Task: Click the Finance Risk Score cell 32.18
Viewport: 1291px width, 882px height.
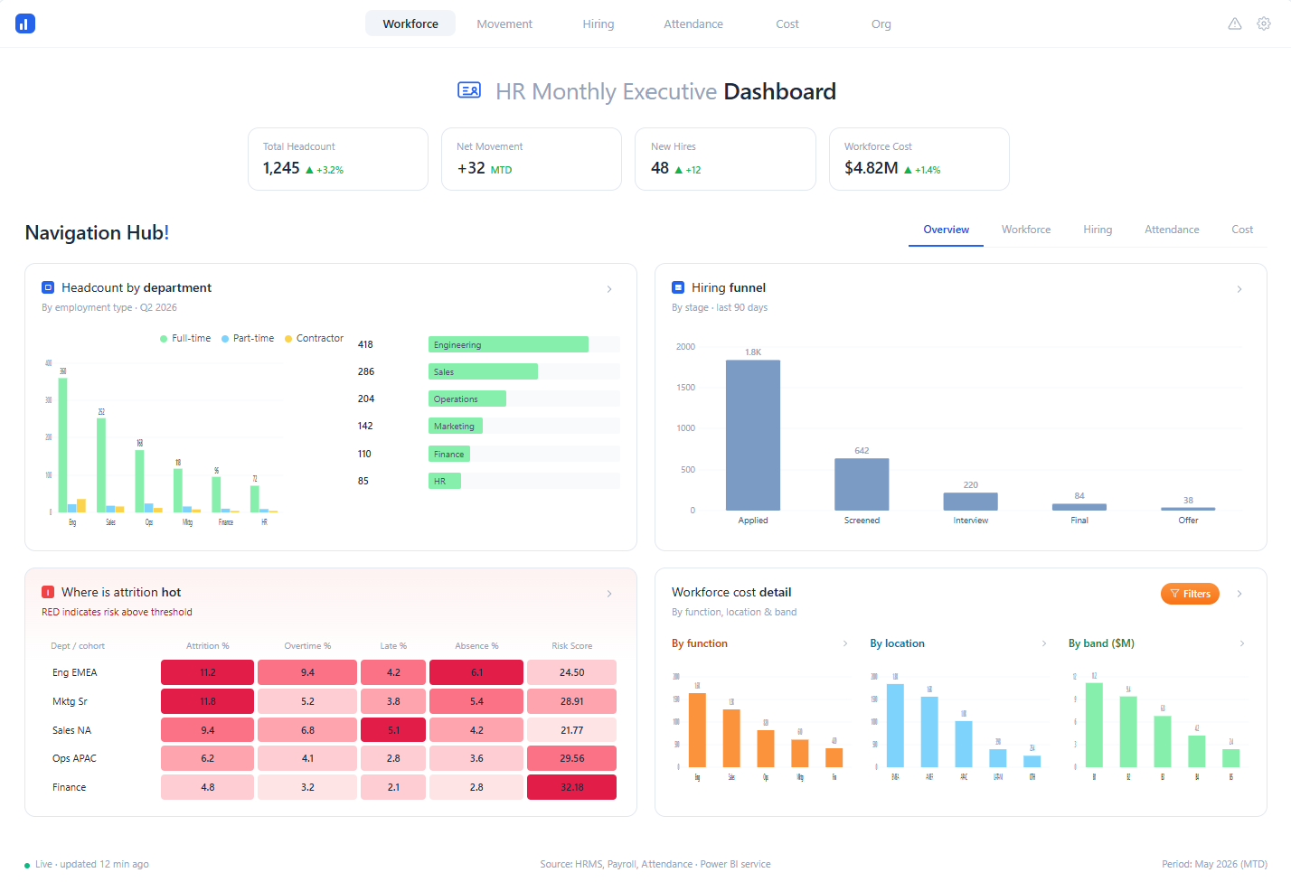Action: click(571, 787)
